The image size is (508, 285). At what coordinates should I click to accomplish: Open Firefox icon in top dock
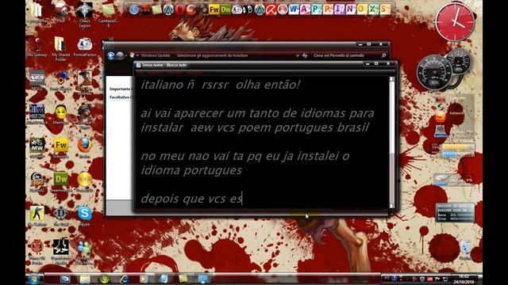tap(191, 9)
